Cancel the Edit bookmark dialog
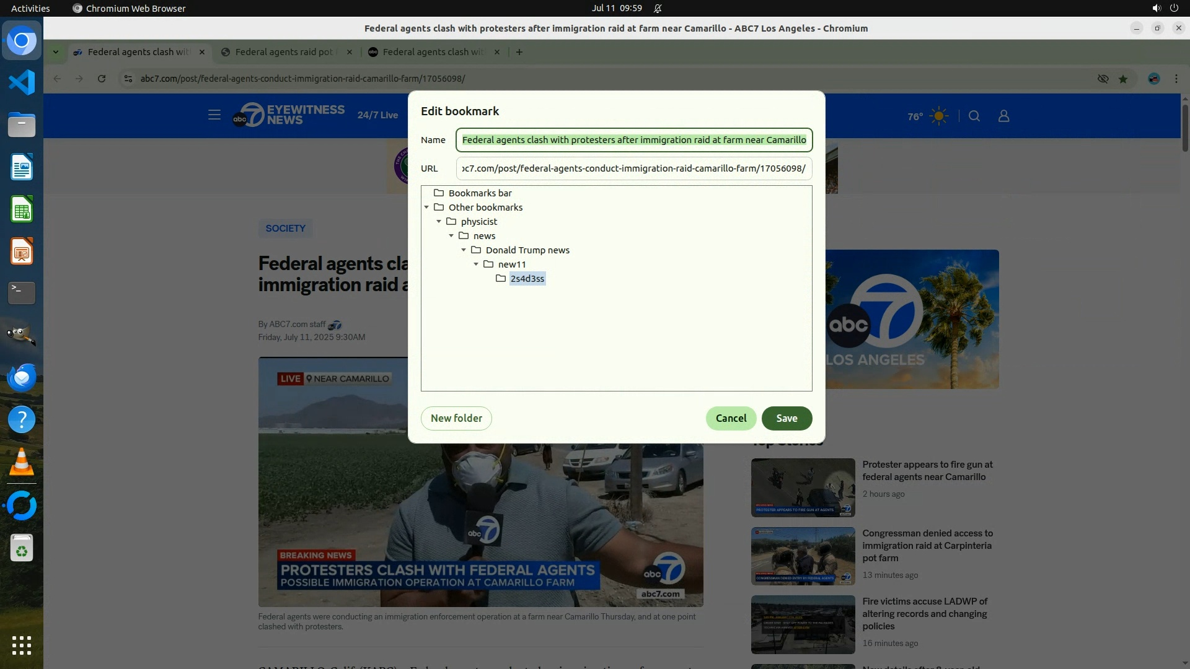Image resolution: width=1190 pixels, height=669 pixels. (731, 418)
